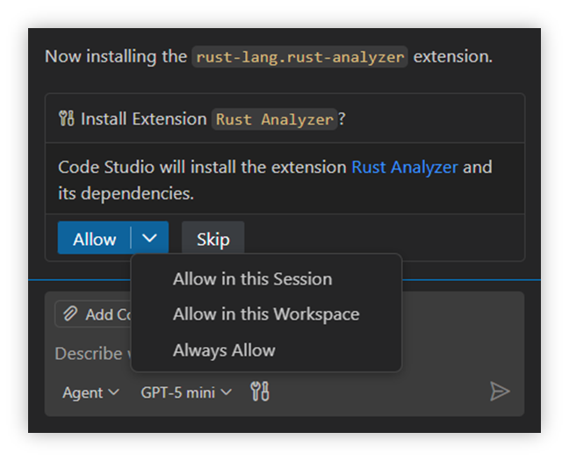Focus the Describe chat input field
This screenshot has width=569, height=461.
coord(88,353)
